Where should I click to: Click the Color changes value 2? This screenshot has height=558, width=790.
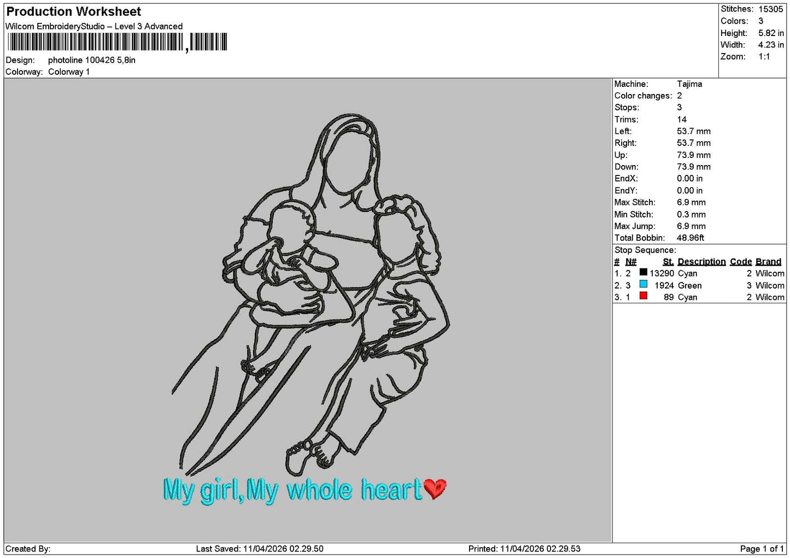click(x=680, y=96)
